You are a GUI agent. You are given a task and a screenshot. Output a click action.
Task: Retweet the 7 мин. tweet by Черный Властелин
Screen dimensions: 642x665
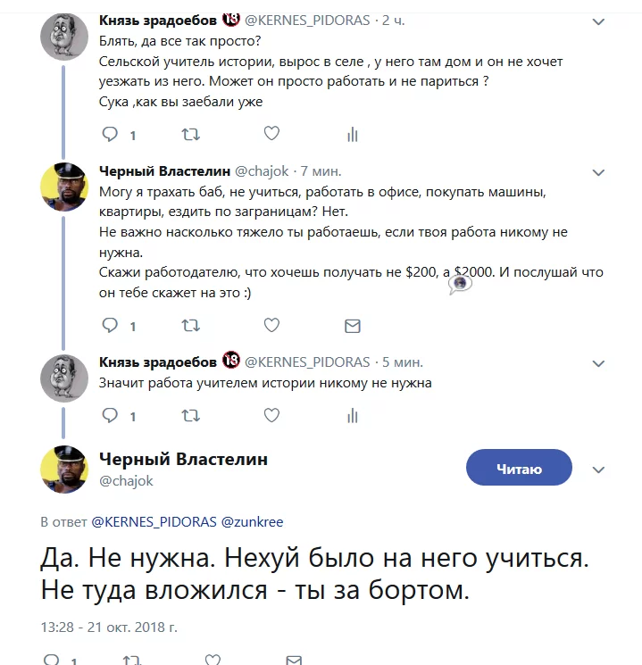coord(190,326)
